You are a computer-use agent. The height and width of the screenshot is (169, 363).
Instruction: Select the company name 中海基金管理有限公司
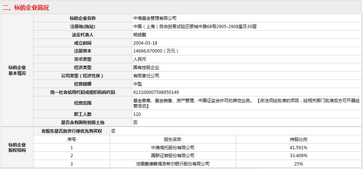(155, 18)
